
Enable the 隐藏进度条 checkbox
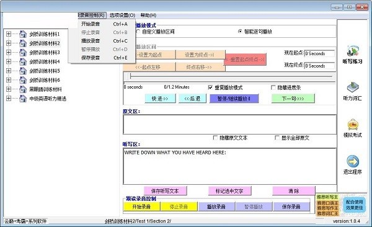tap(273, 87)
